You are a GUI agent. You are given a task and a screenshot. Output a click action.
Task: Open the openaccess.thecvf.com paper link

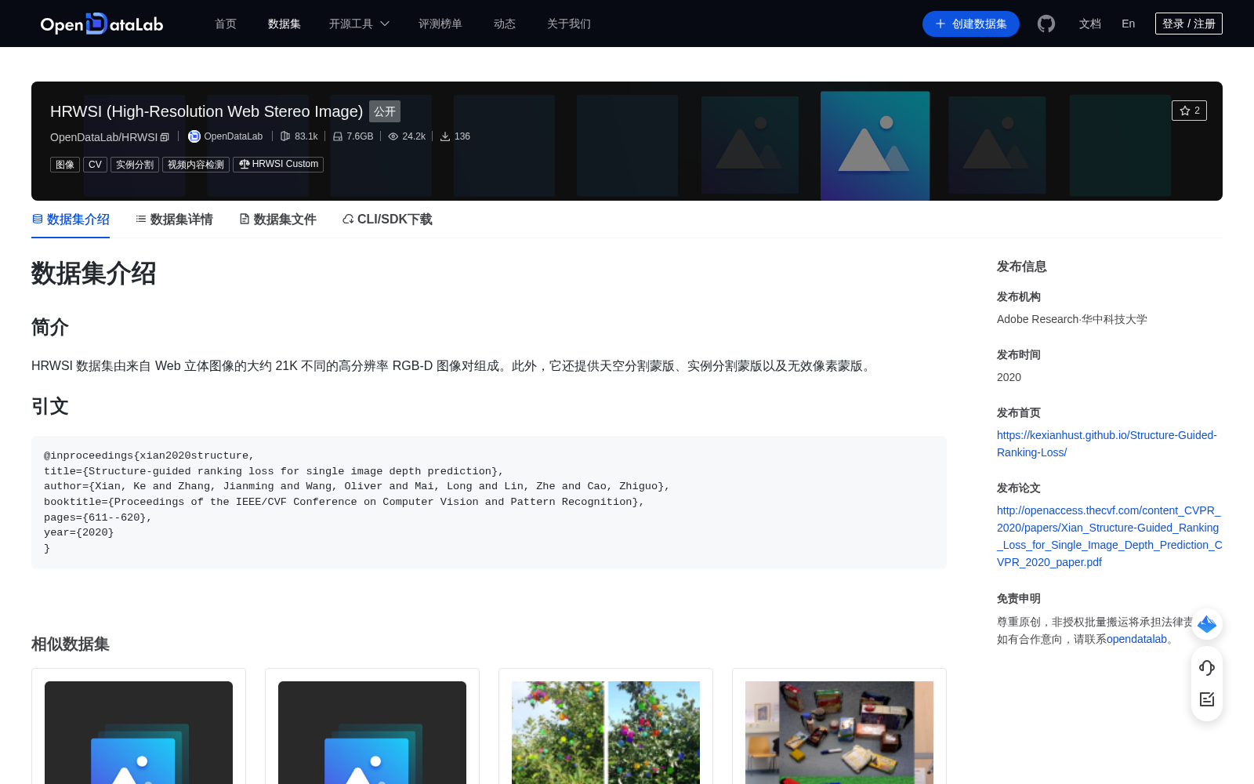click(x=1110, y=536)
